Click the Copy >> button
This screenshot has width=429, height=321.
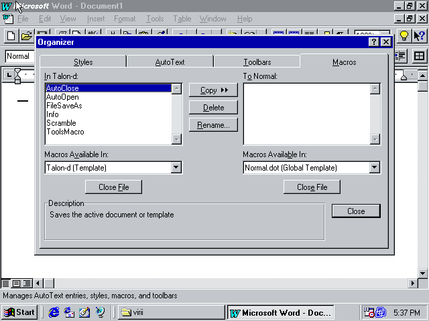click(x=213, y=90)
